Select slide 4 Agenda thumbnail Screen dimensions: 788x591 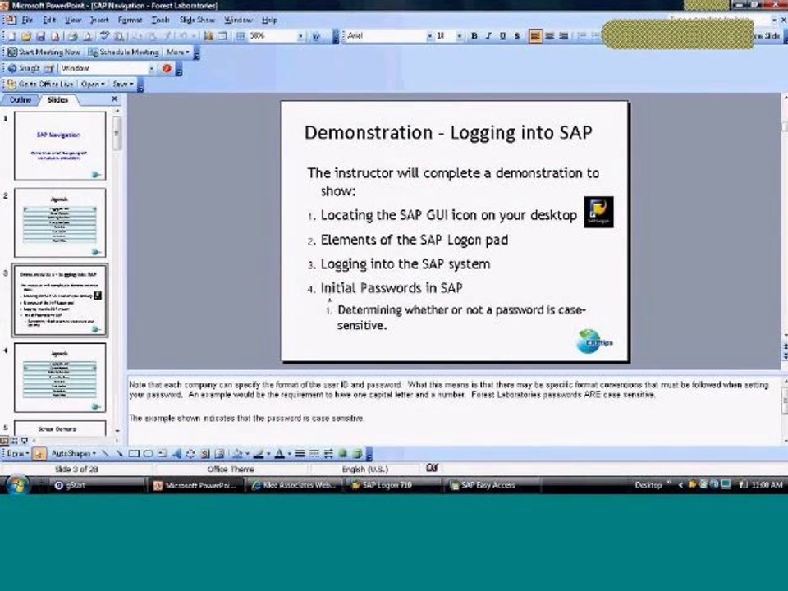pyautogui.click(x=60, y=378)
